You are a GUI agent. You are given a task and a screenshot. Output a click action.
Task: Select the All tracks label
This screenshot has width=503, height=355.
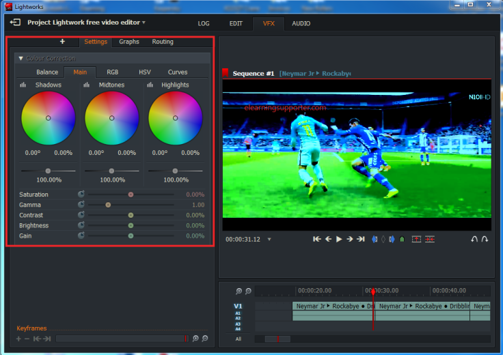tap(239, 339)
